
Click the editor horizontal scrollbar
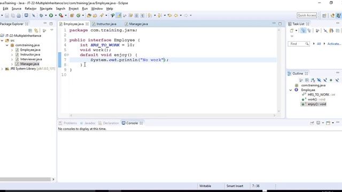point(173,115)
